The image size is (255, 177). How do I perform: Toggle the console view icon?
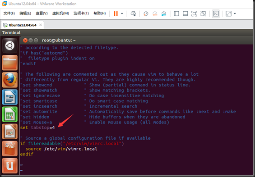point(216,14)
